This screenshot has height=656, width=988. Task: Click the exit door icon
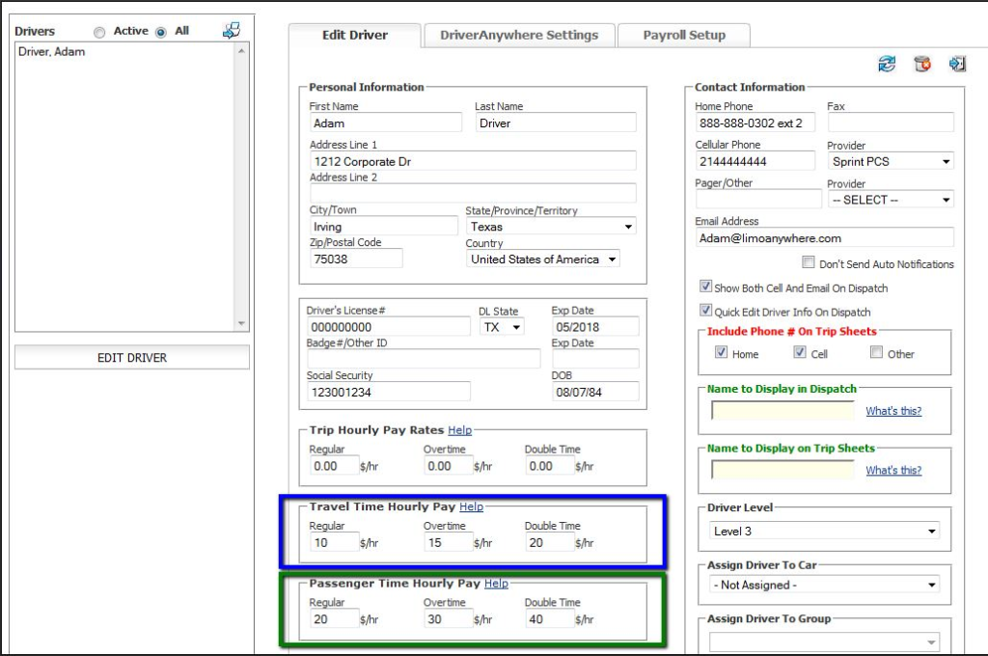click(957, 64)
